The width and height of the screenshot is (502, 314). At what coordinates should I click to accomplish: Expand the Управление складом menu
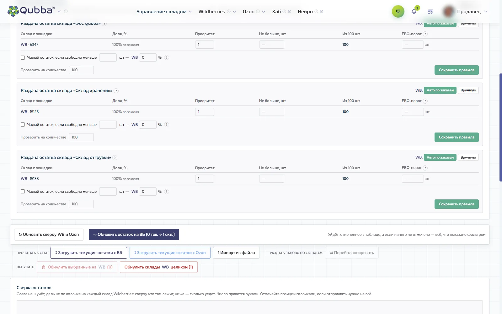tap(164, 12)
